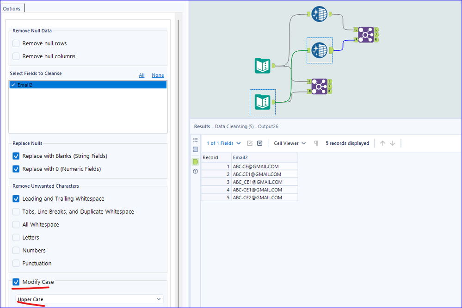Click the green output anchor icon in results sidebar
The image size is (462, 308).
(x=195, y=161)
